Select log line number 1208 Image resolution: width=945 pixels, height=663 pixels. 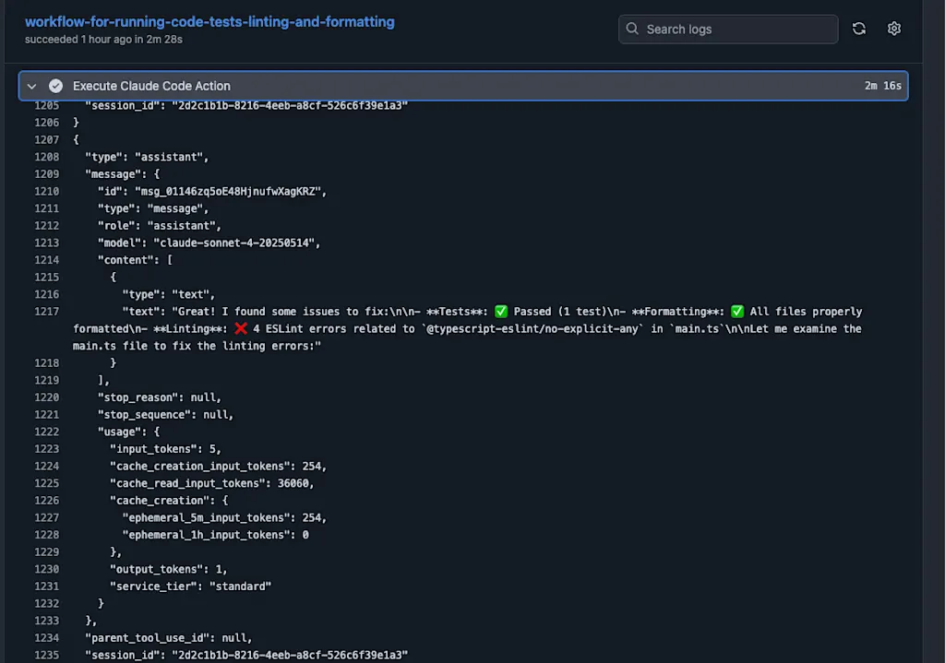[x=46, y=157]
